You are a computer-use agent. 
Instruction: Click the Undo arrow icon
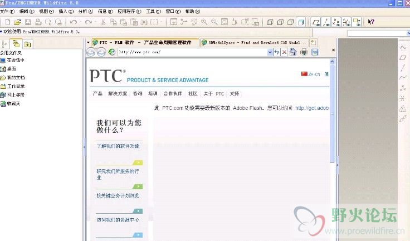(x=74, y=22)
